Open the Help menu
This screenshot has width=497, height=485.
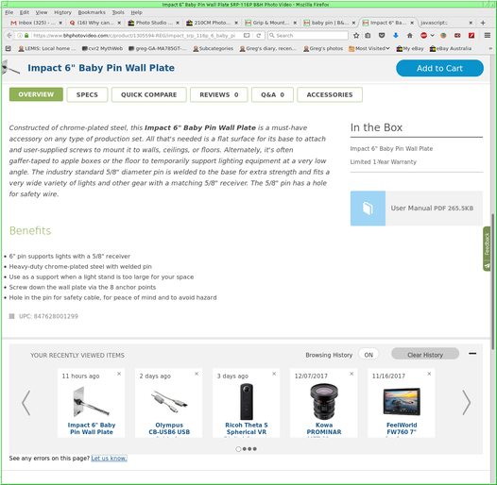[x=137, y=12]
